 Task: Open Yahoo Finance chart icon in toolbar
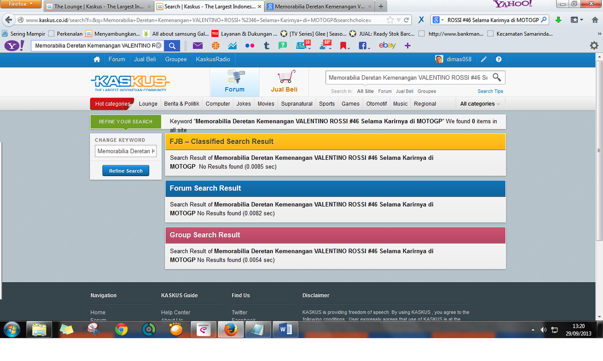click(x=232, y=46)
